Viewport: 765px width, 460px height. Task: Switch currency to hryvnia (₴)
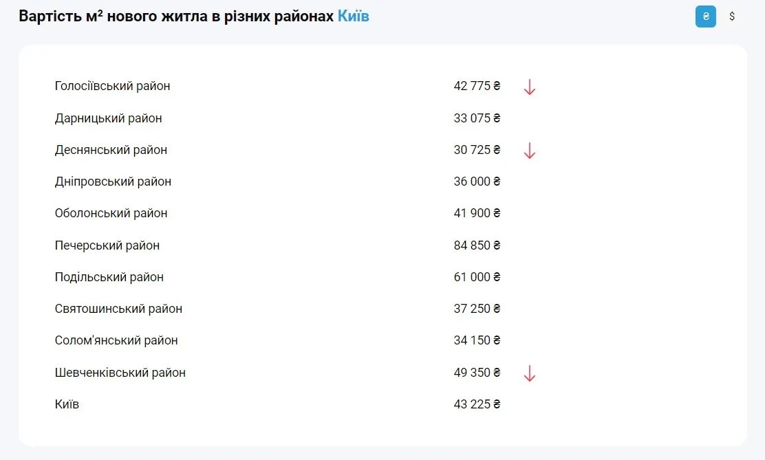pyautogui.click(x=705, y=17)
